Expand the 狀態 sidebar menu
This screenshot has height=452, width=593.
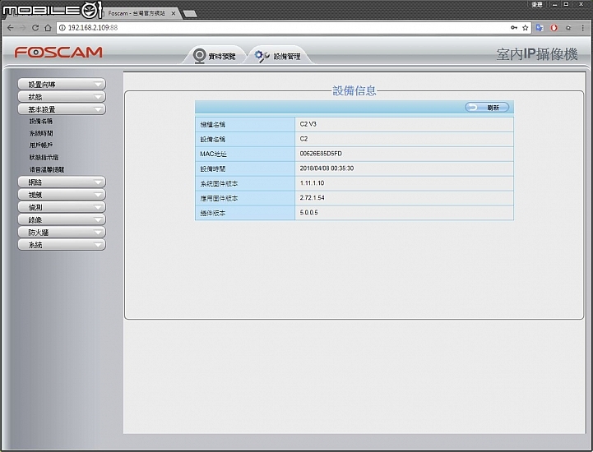62,97
